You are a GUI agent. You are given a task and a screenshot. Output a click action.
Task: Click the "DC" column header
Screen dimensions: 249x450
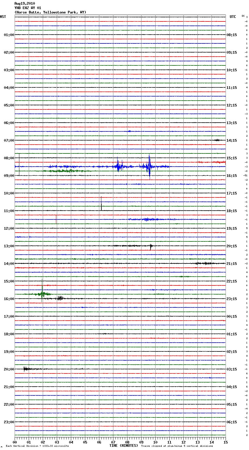(x=243, y=16)
